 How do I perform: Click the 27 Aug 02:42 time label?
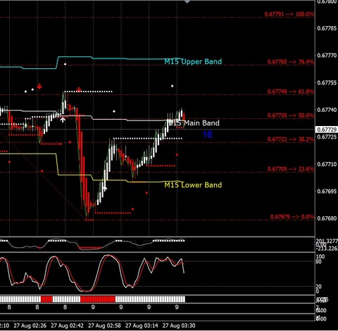pyautogui.click(x=67, y=325)
